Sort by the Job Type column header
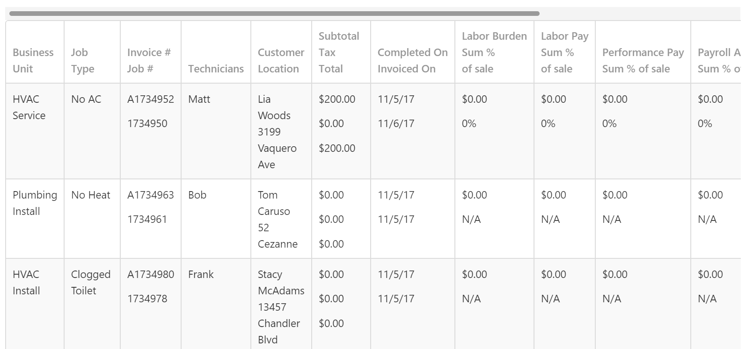This screenshot has height=349, width=746. click(x=83, y=60)
